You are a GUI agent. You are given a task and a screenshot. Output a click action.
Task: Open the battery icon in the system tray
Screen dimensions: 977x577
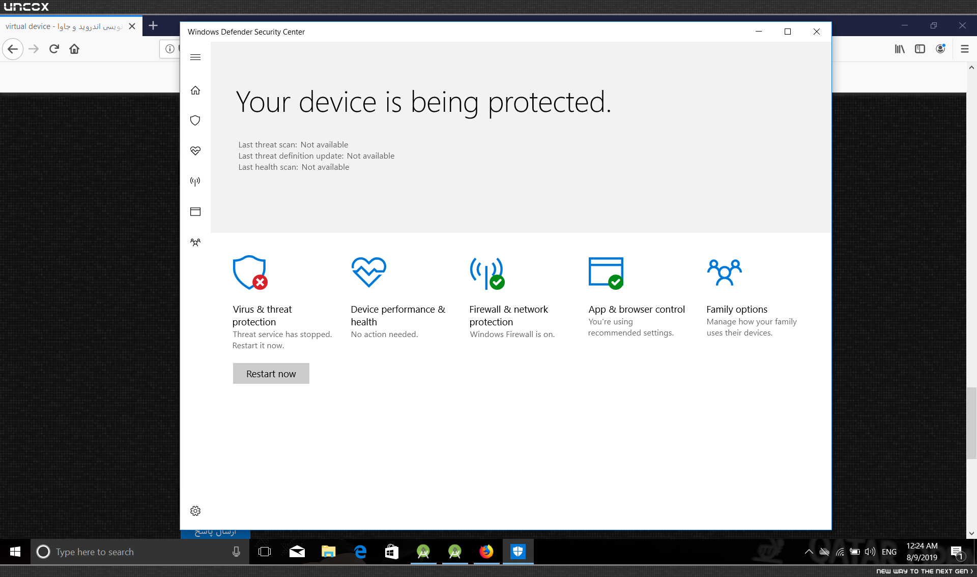(855, 552)
